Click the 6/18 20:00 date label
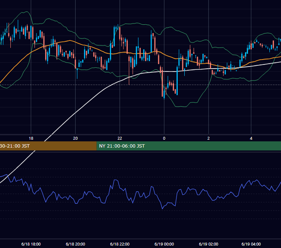 pyautogui.click(x=76, y=244)
